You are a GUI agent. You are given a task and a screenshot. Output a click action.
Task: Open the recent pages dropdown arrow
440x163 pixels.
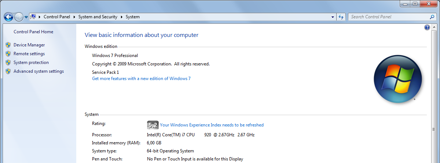[26, 17]
